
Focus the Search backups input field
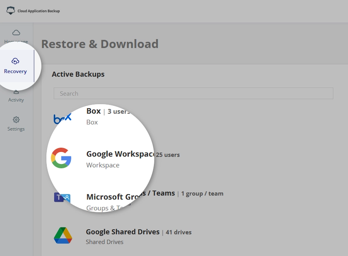(x=193, y=93)
